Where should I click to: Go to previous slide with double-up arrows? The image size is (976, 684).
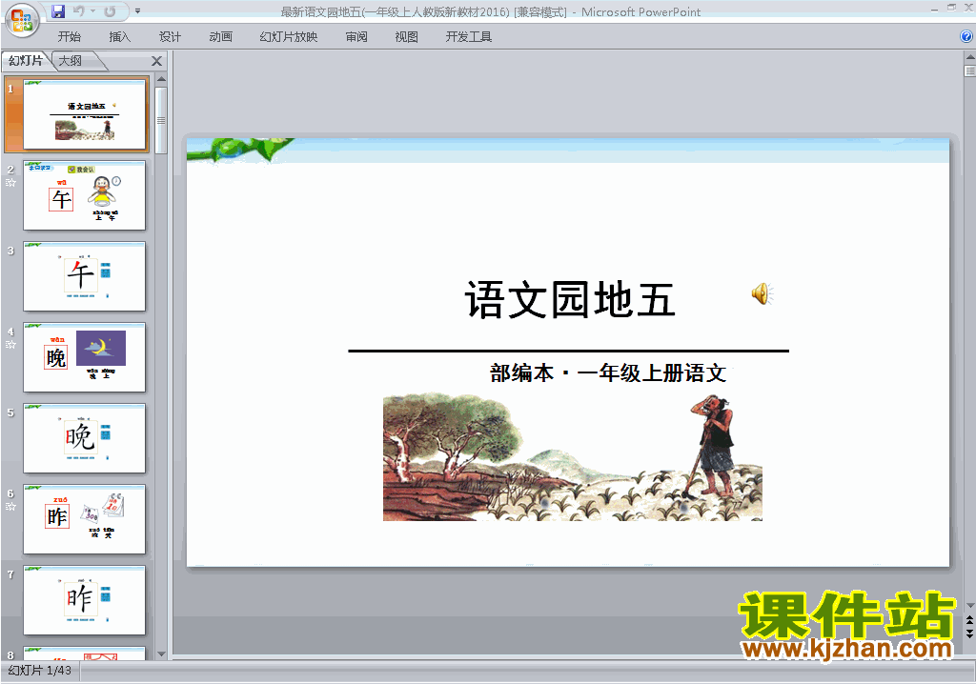(x=969, y=620)
